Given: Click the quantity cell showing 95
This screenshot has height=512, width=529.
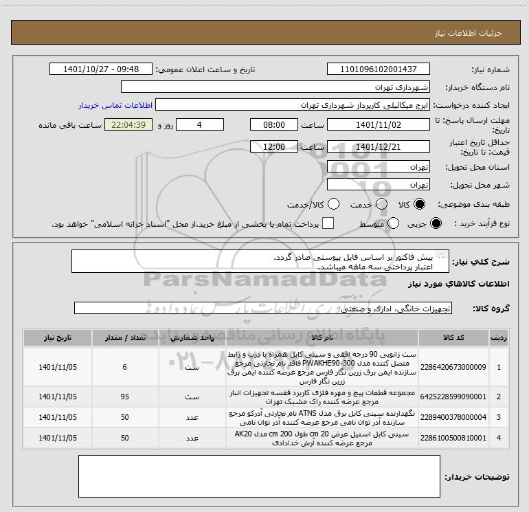Looking at the screenshot, I should coord(125,397).
